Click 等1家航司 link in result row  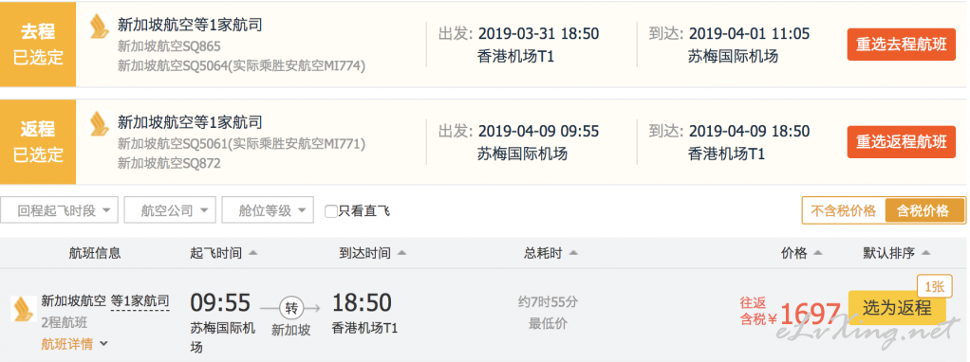[x=140, y=302]
